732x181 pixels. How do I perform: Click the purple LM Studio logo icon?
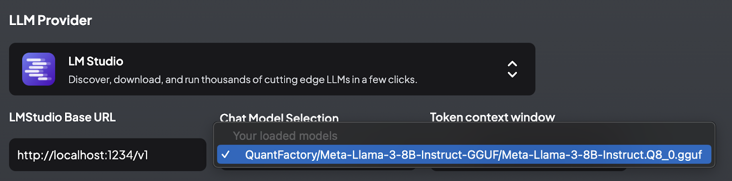(x=39, y=69)
